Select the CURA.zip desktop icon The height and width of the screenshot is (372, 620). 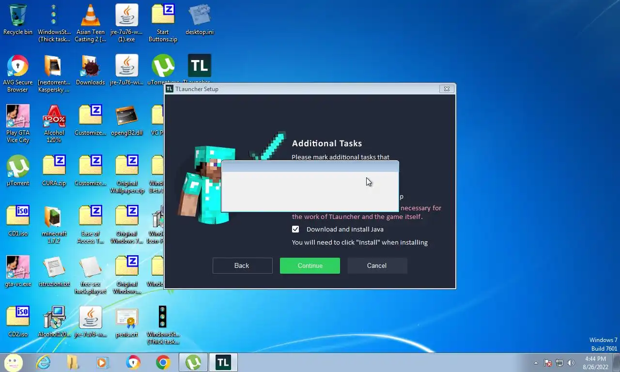[x=54, y=171]
